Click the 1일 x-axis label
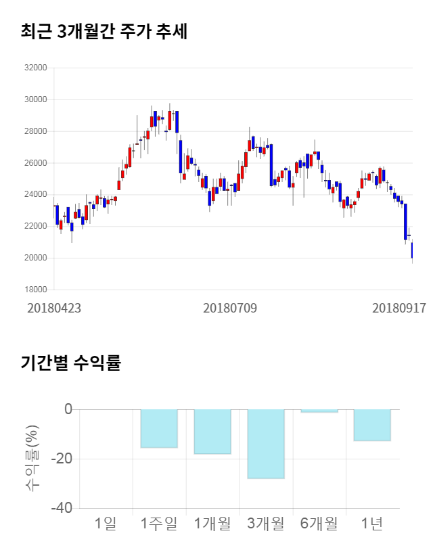The width and height of the screenshot is (433, 548). pos(106,523)
